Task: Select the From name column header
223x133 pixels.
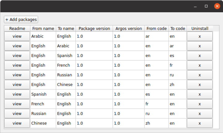Action: coord(43,28)
